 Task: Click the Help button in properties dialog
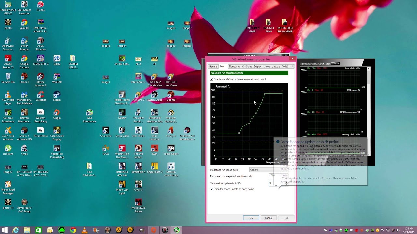coord(286,218)
